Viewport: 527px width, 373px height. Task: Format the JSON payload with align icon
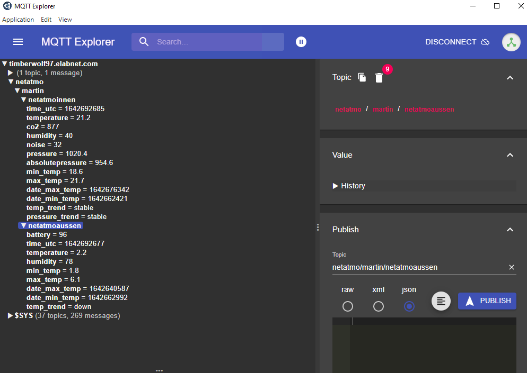(441, 301)
